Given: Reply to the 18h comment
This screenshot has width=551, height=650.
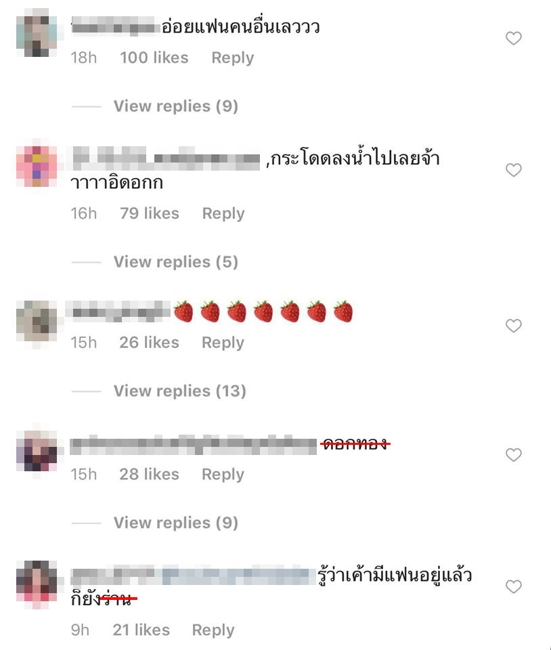Looking at the screenshot, I should 232,58.
